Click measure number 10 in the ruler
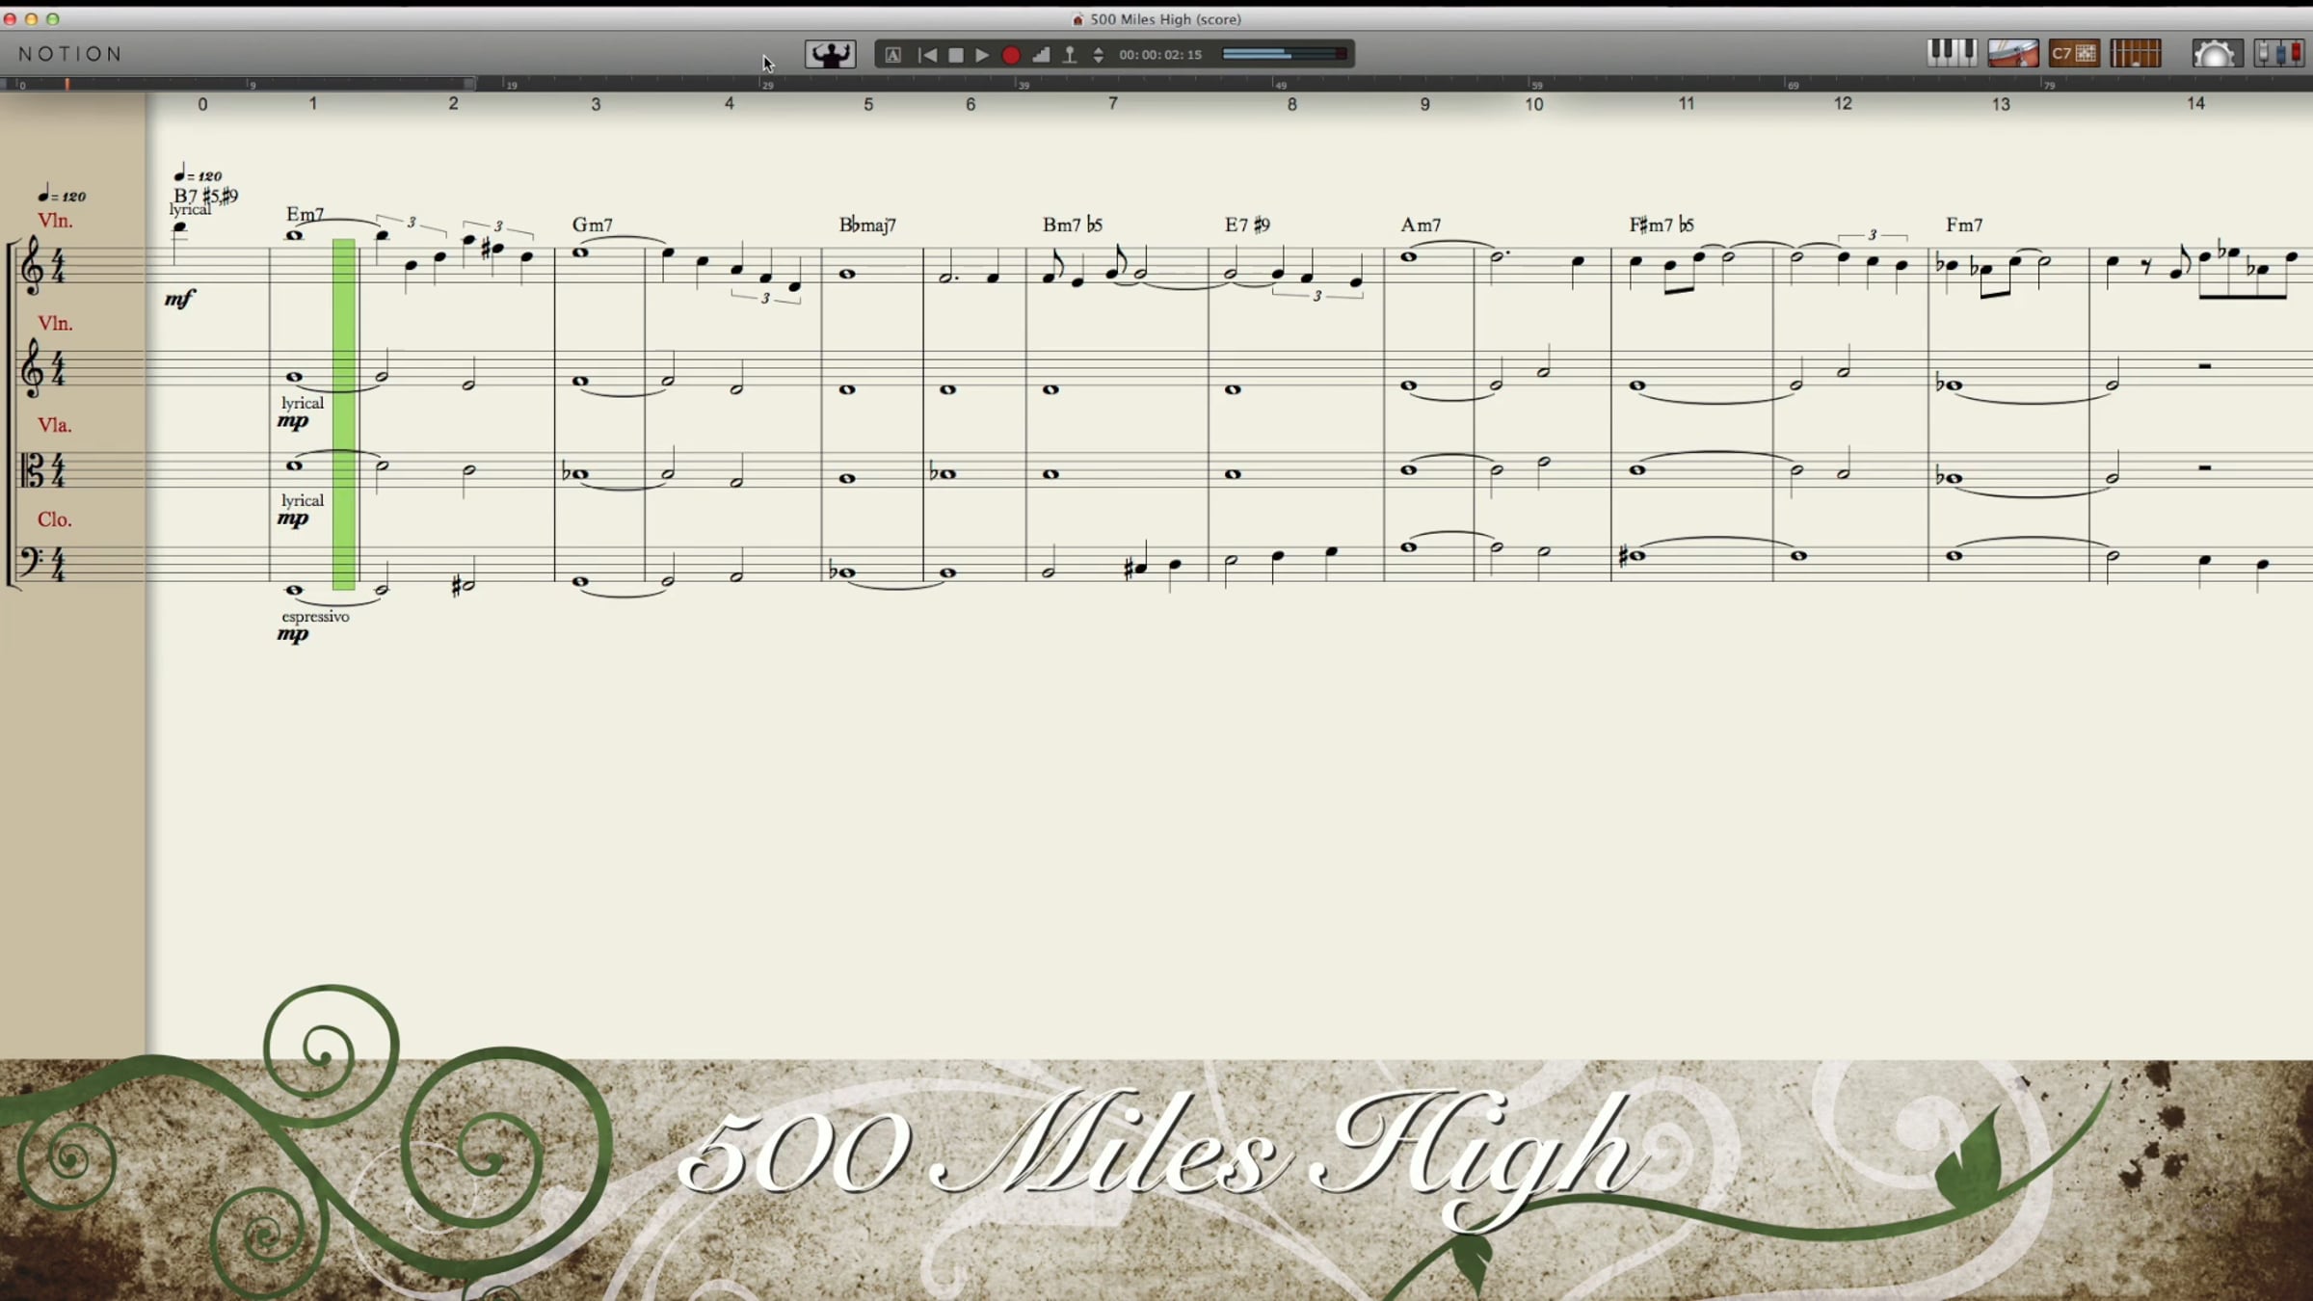 click(x=1534, y=104)
